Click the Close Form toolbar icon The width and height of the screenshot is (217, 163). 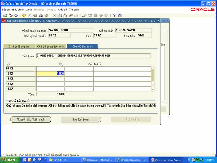pyautogui.click(x=46, y=15)
